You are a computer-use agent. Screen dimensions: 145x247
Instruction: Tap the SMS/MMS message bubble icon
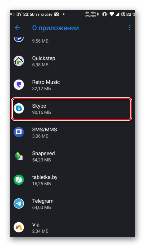click(19, 132)
